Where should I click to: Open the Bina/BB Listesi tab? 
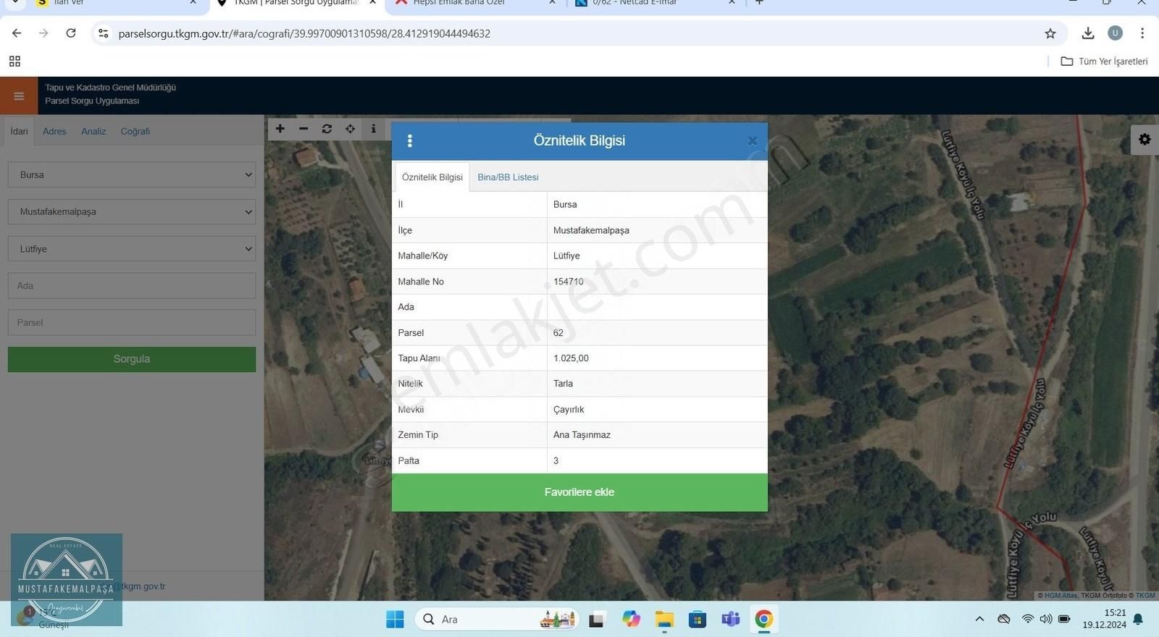(x=508, y=177)
